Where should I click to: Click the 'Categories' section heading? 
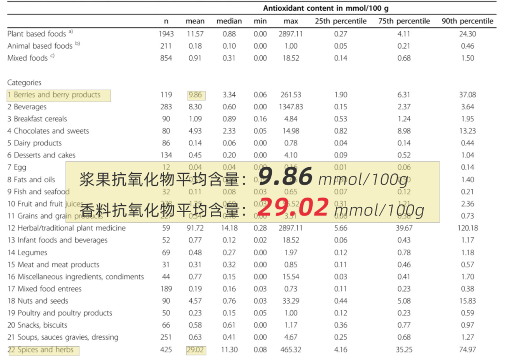[x=24, y=83]
